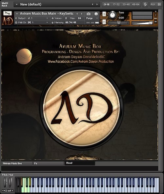Click the Tune knob
The height and width of the screenshot is (194, 164).
(x=113, y=15)
